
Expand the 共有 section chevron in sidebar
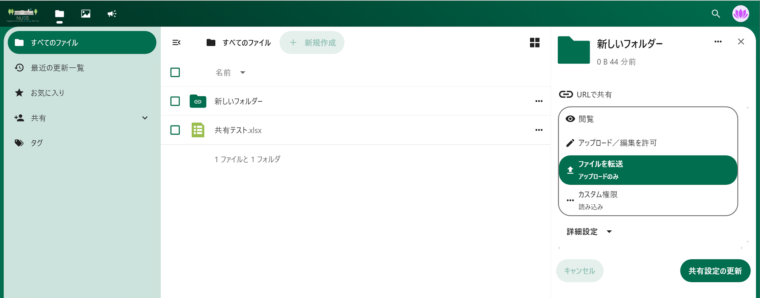[145, 118]
